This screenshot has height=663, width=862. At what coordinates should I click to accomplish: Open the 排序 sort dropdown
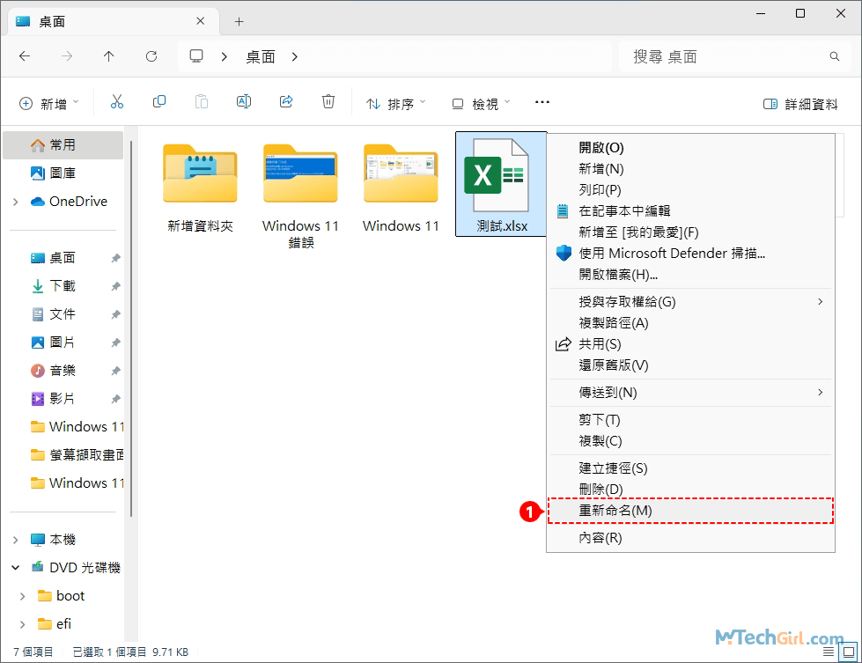coord(396,104)
